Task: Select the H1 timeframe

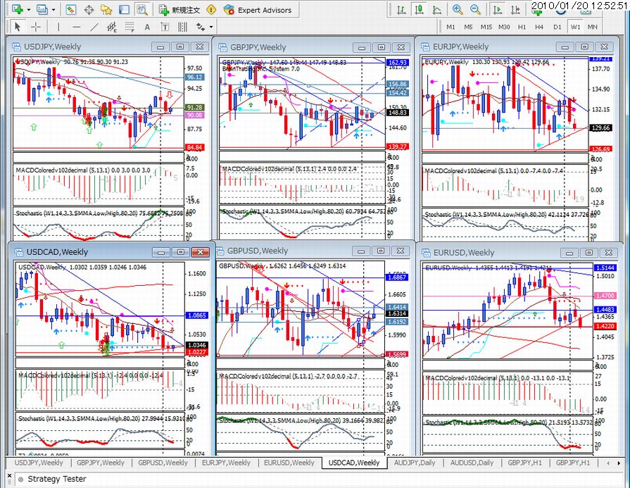Action: [522, 27]
